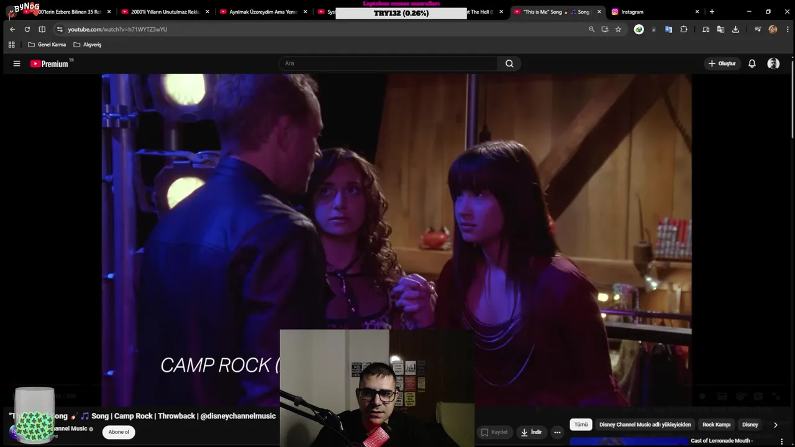The width and height of the screenshot is (795, 447).
Task: Click the İndir download button
Action: (x=531, y=432)
